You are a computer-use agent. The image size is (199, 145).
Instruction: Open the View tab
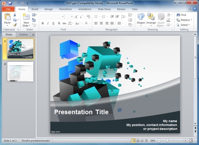coord(134,9)
